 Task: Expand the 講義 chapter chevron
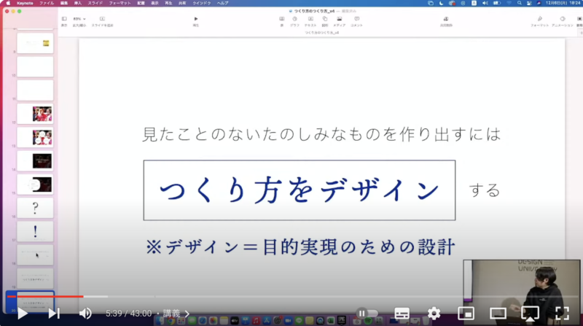187,314
